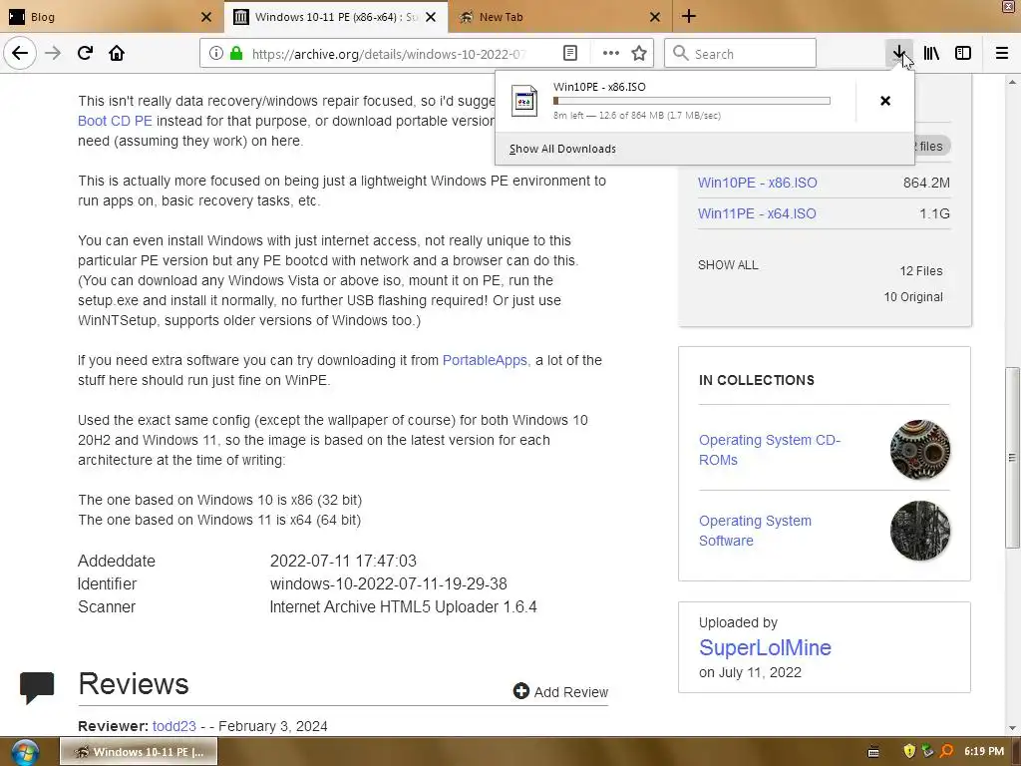Download Win11PE - x64.ISO link

(757, 213)
